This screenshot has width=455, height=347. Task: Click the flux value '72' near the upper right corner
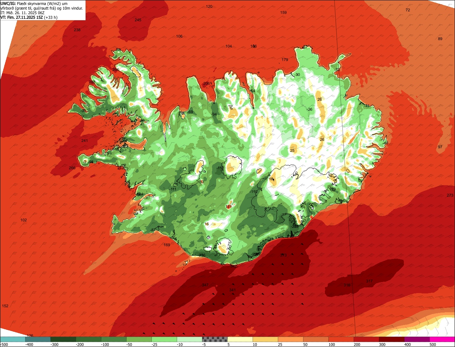[408, 10]
